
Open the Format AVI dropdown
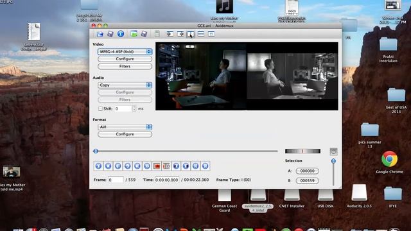pos(125,127)
